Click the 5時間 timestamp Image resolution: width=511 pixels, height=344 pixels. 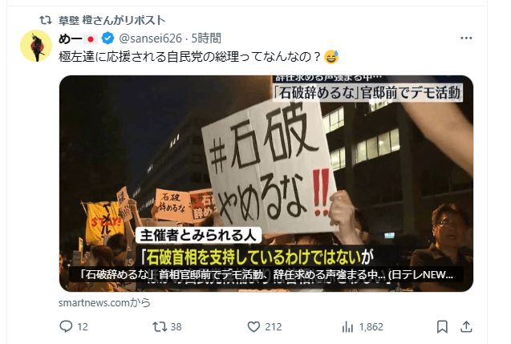click(206, 38)
